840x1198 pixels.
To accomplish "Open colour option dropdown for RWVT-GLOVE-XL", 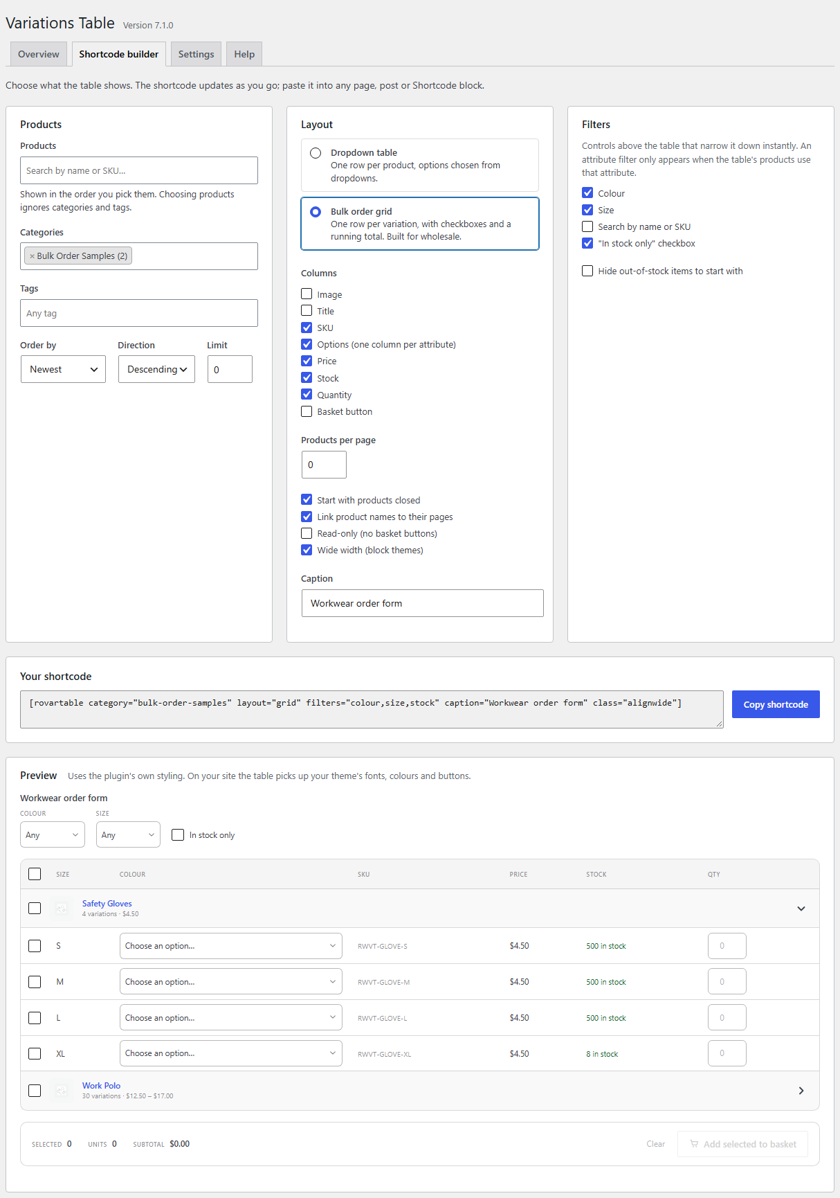I will 231,1053.
